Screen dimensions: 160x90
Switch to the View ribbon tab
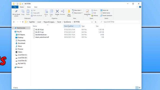tap(35, 7)
